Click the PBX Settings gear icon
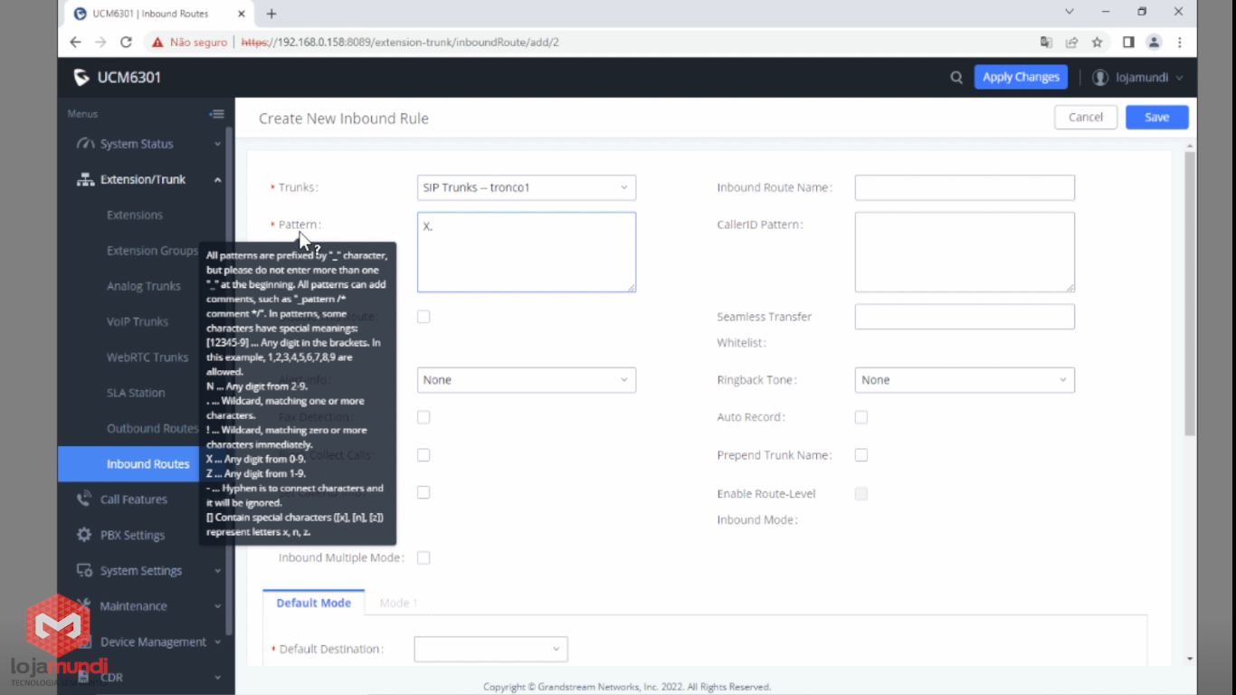The width and height of the screenshot is (1236, 695). pyautogui.click(x=84, y=535)
